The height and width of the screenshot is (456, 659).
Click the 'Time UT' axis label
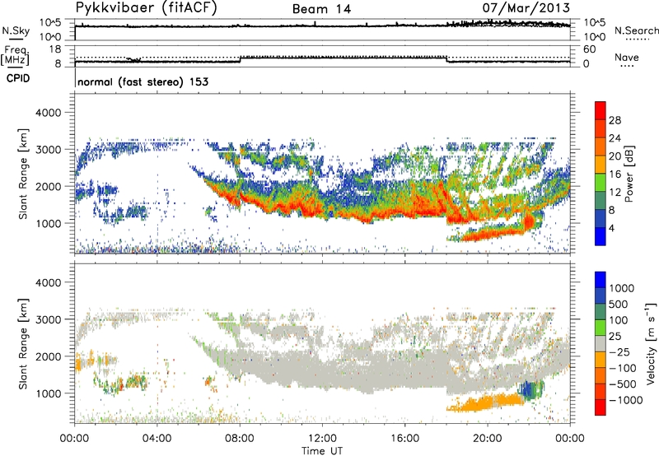coord(322,451)
